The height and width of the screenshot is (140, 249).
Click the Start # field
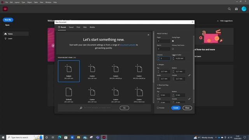(163, 49)
